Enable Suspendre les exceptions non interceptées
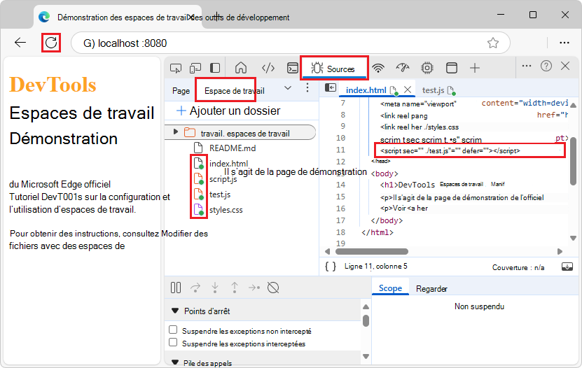Viewport: 582px width, 368px height. click(x=173, y=330)
